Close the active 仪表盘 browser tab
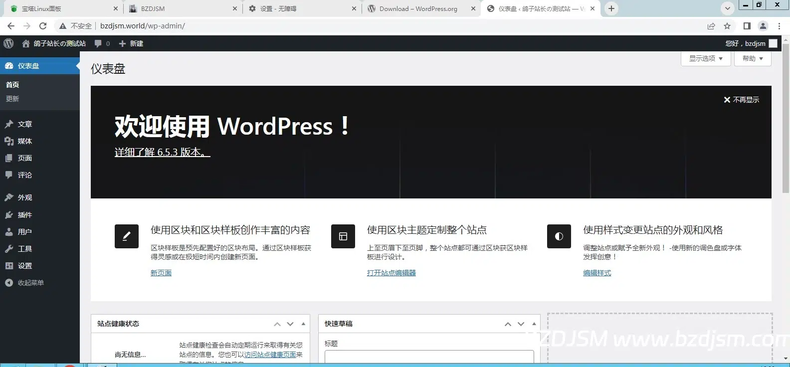The width and height of the screenshot is (790, 367). click(x=592, y=8)
